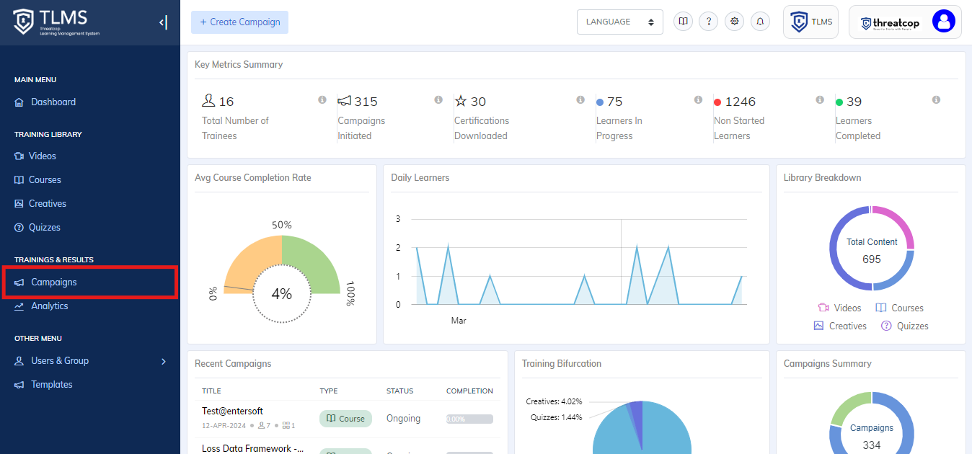Click the question mark help icon
The height and width of the screenshot is (454, 972).
pos(709,22)
